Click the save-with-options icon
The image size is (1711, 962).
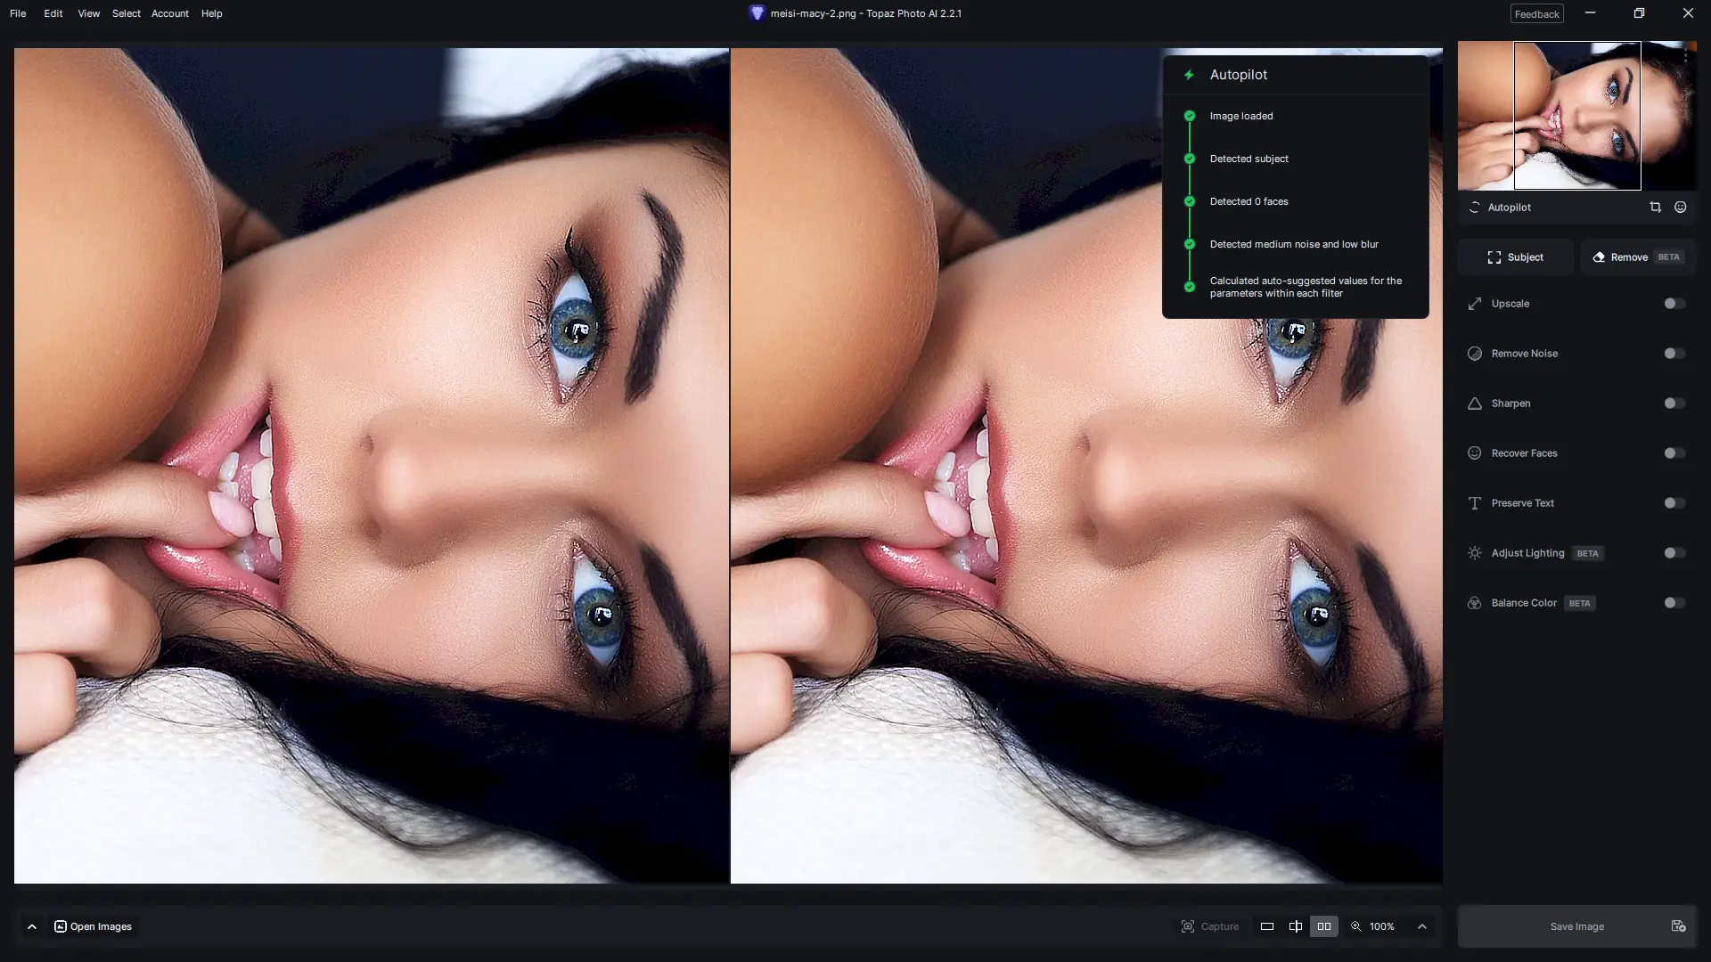click(x=1678, y=926)
